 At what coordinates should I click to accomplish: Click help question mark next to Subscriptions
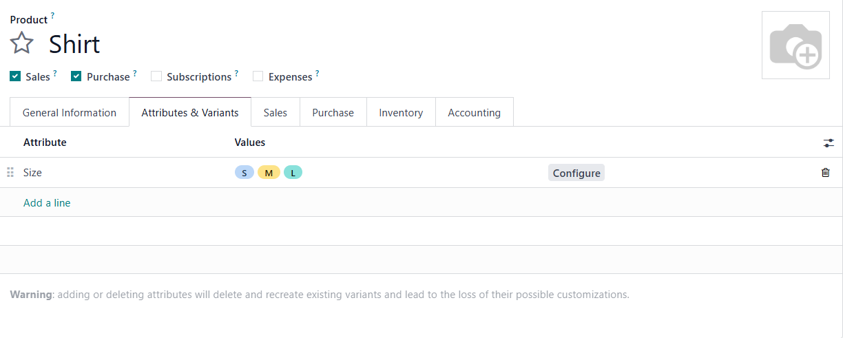click(x=236, y=73)
